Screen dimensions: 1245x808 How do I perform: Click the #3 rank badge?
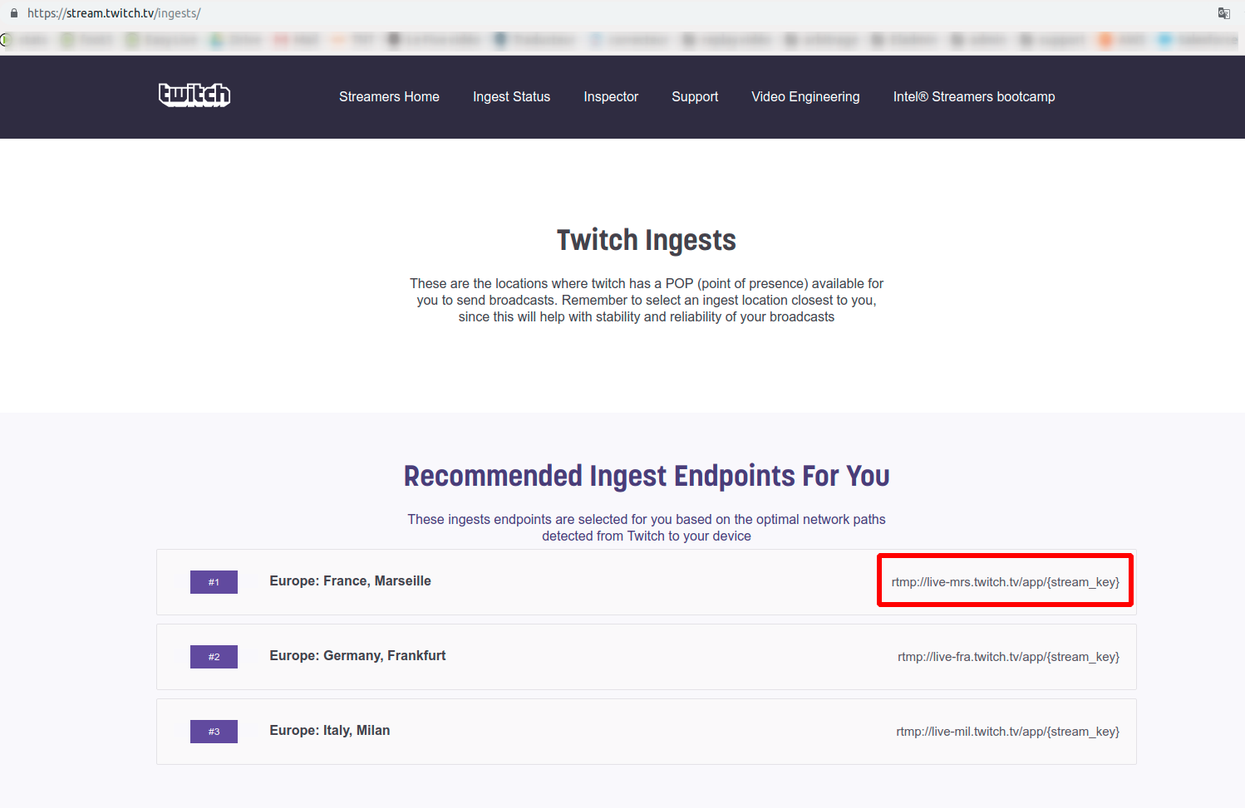(x=214, y=732)
